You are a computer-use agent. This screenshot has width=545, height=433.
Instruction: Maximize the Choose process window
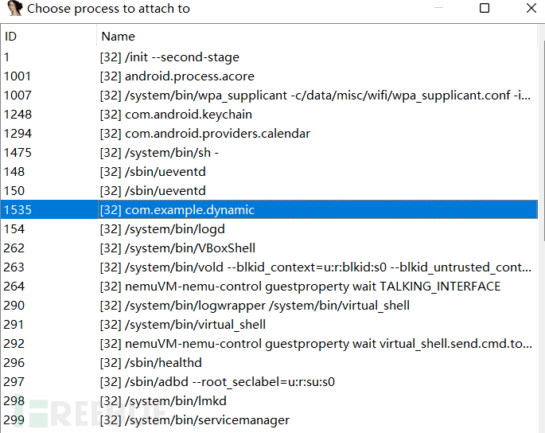[x=485, y=8]
